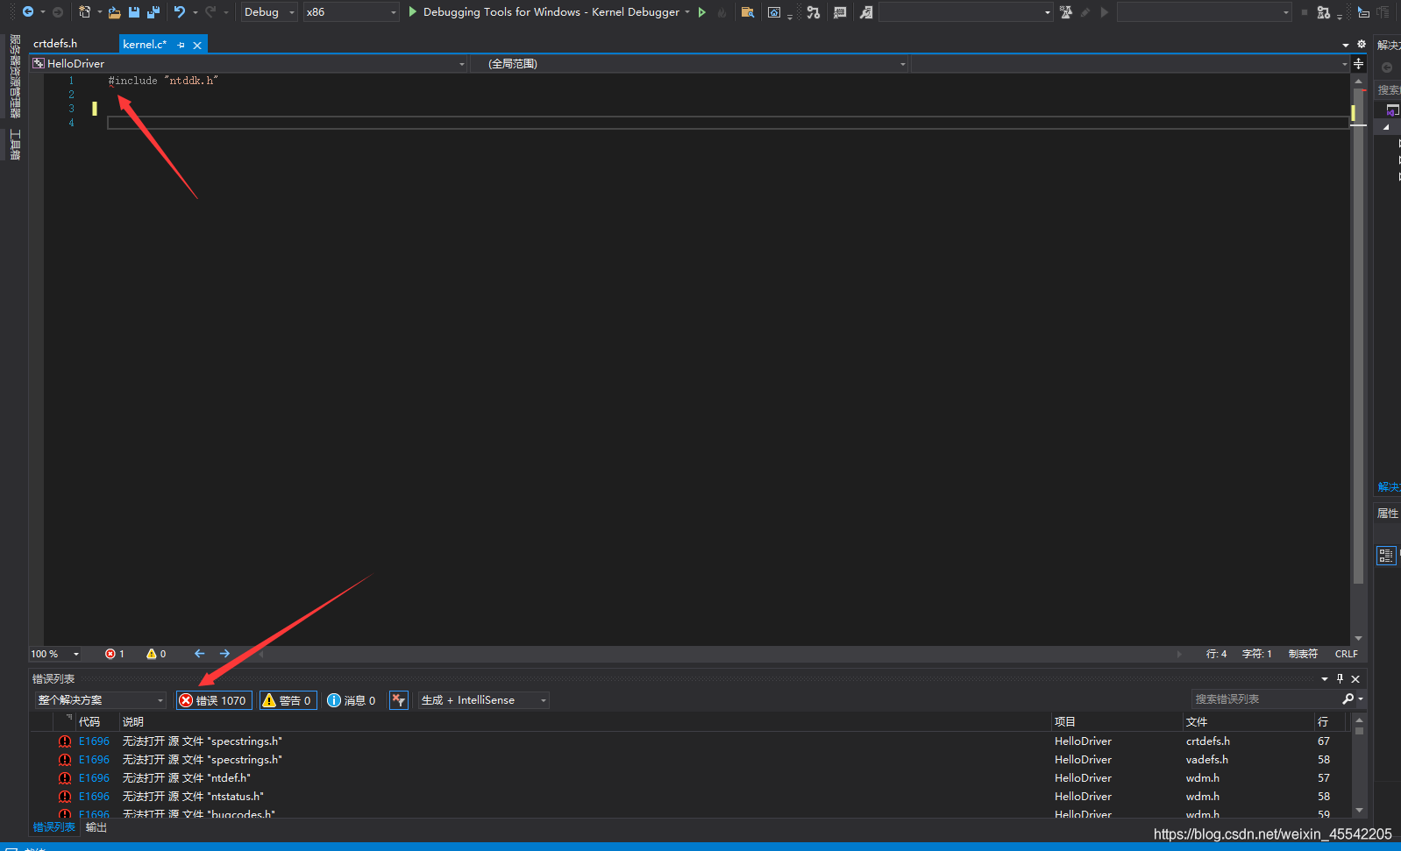1401x851 pixels.
Task: Toggle comment selection toolbar icon
Action: point(840,12)
